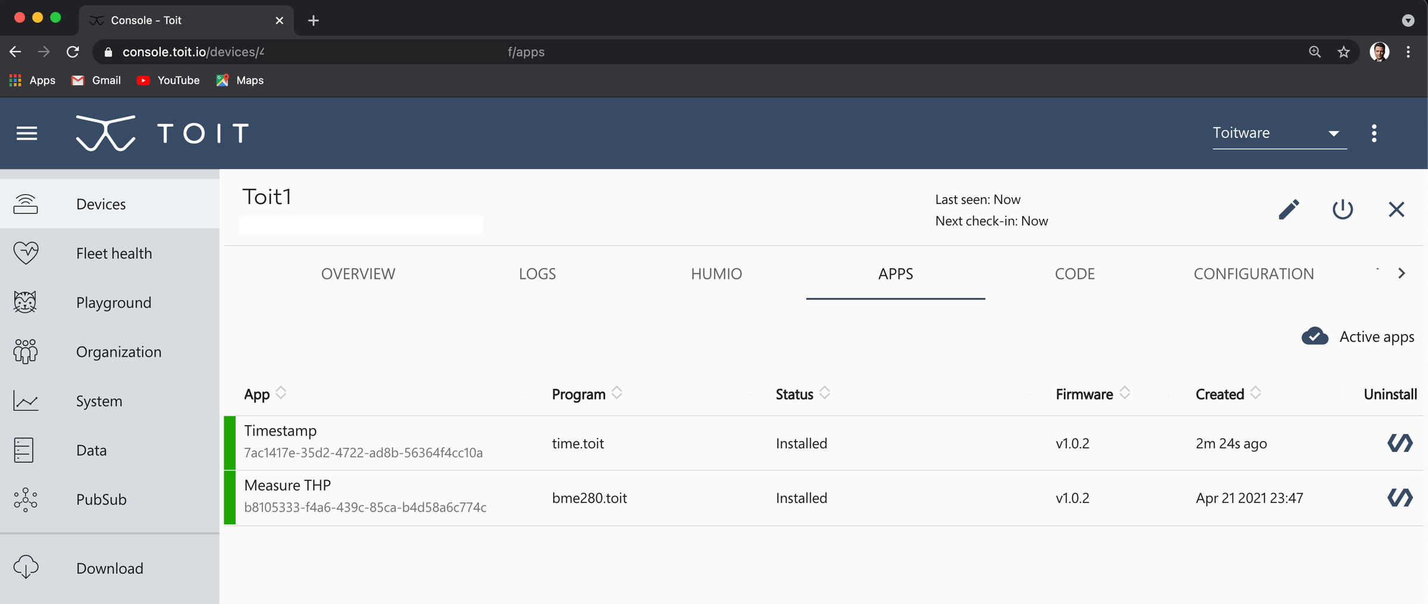Uninstall the Timestamp app
Viewport: 1428px width, 604px height.
[1400, 443]
